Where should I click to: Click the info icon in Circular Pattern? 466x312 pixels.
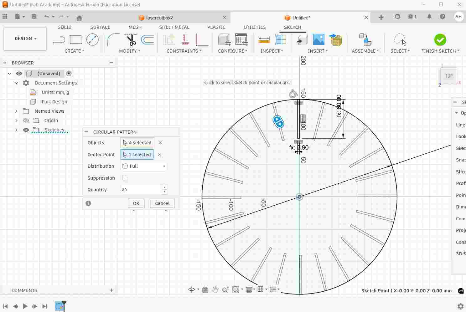pos(88,203)
